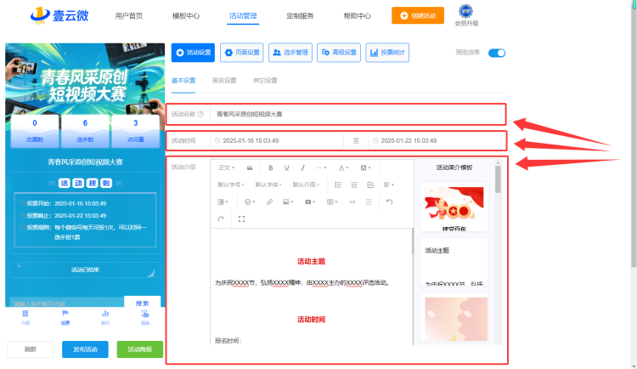This screenshot has width=637, height=369.
Task: Open the 活动设置 section
Action: [x=193, y=53]
